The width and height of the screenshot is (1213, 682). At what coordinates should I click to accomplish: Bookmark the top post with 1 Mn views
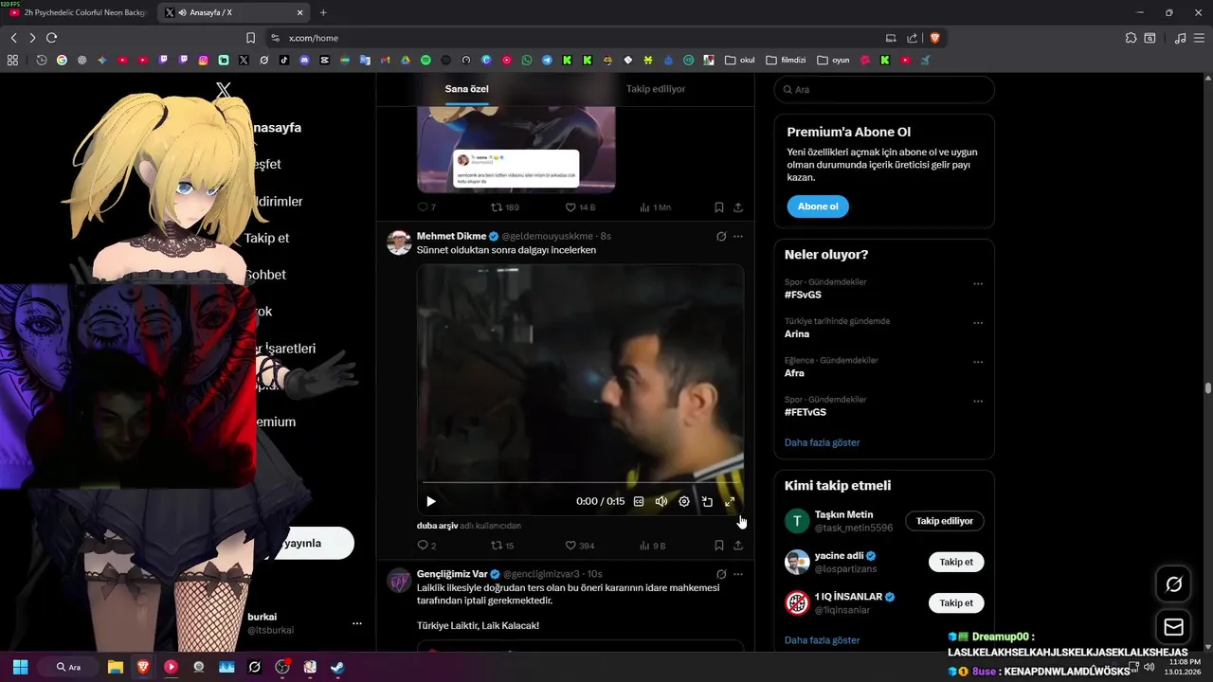pyautogui.click(x=719, y=207)
